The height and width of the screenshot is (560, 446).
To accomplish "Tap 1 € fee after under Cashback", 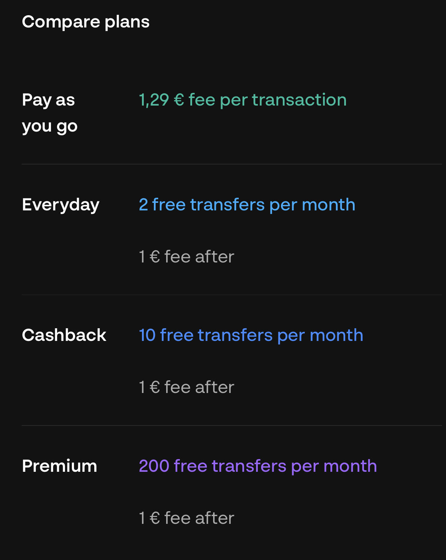I will (187, 387).
